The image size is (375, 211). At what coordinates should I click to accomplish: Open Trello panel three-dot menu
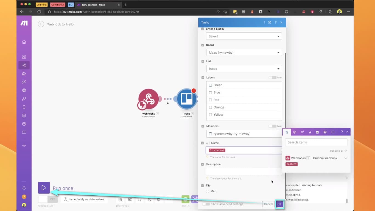coord(264,23)
